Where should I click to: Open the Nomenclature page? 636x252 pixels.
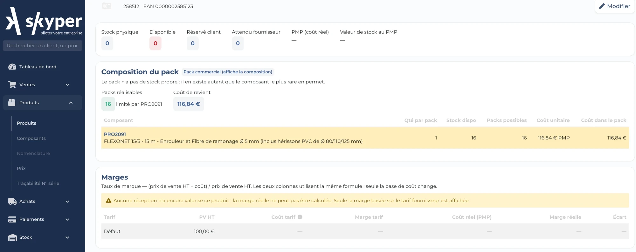(33, 153)
